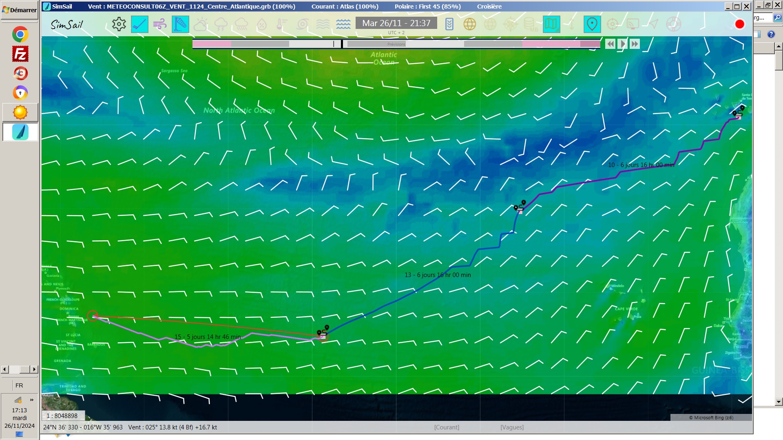
Task: Click the golden globe icon
Action: [x=470, y=24]
